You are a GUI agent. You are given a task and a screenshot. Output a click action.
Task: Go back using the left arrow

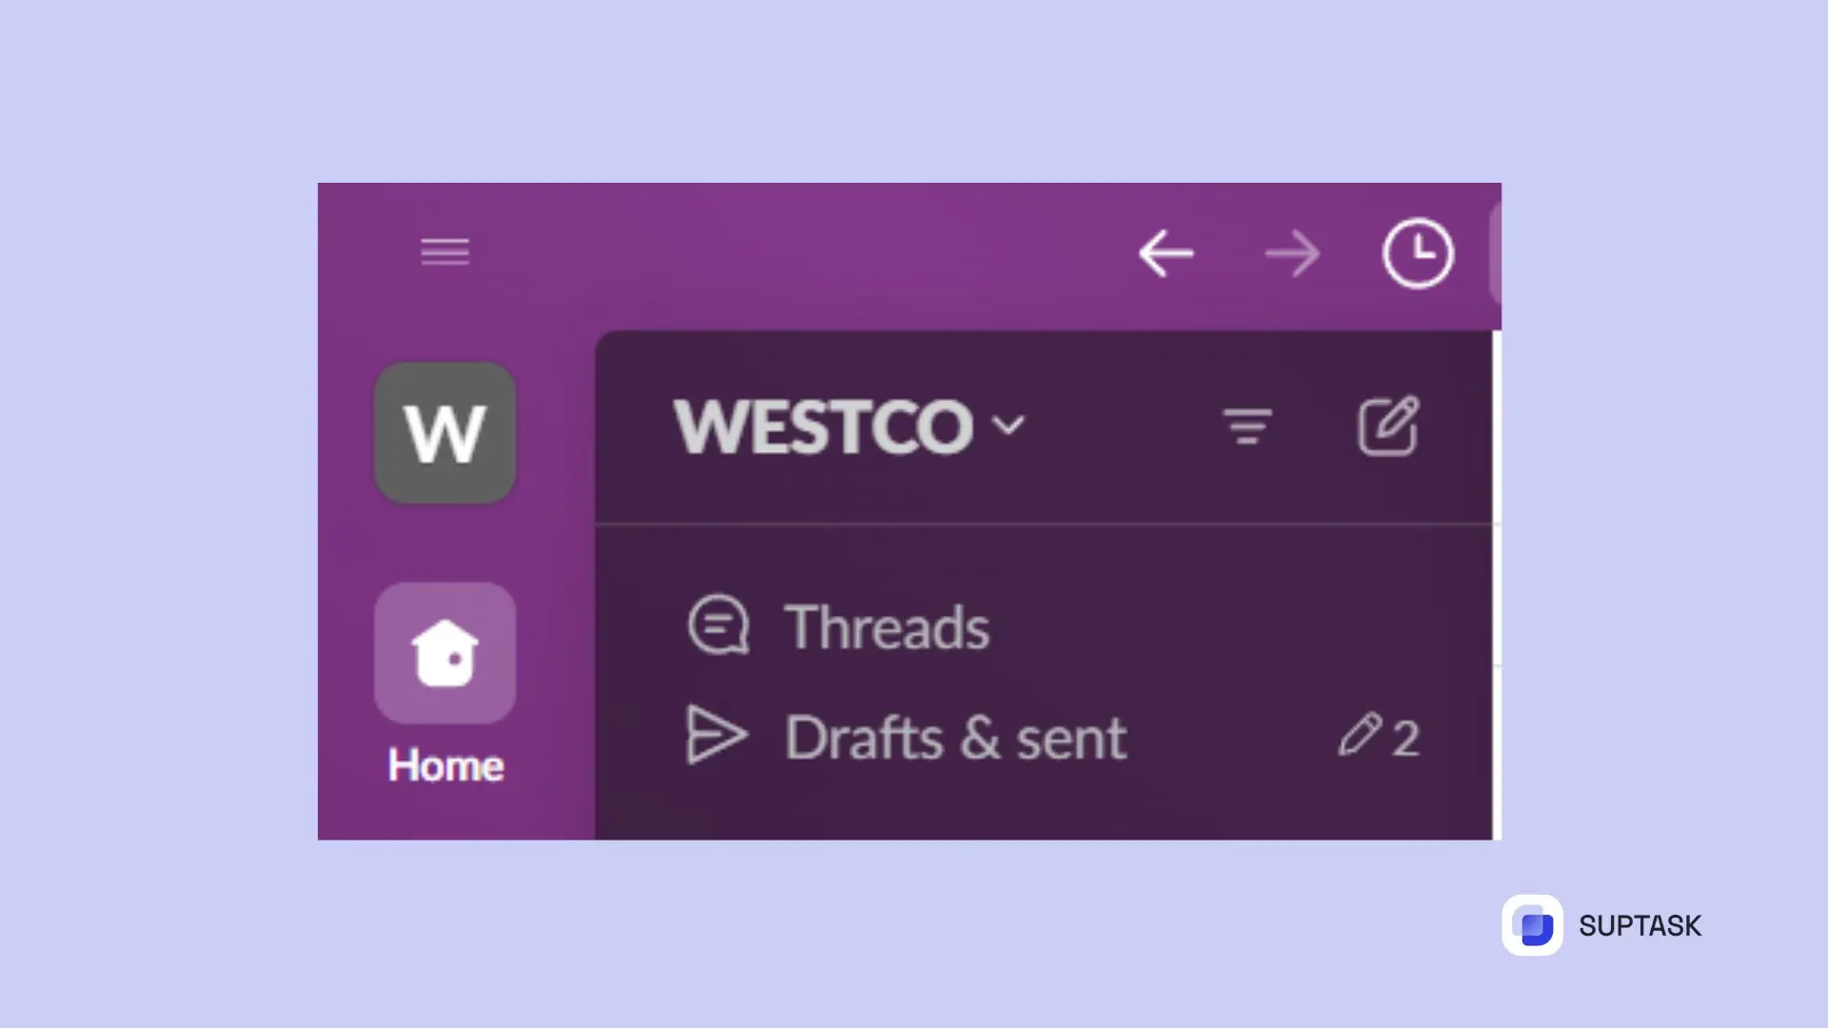(1165, 253)
